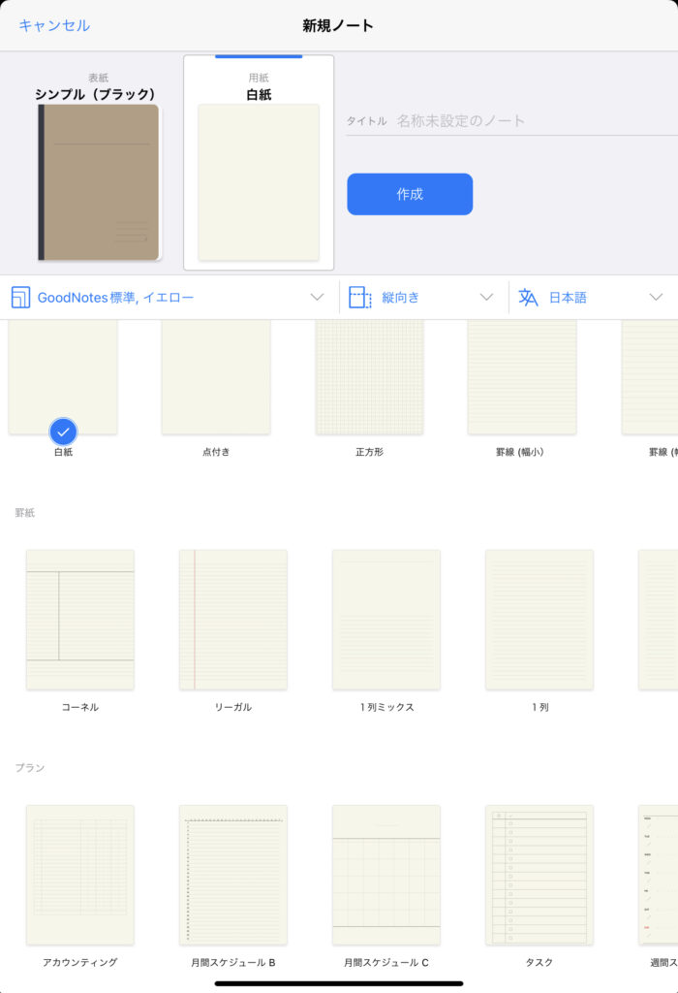Toggle the blue checkmark on 白紙

(x=63, y=432)
